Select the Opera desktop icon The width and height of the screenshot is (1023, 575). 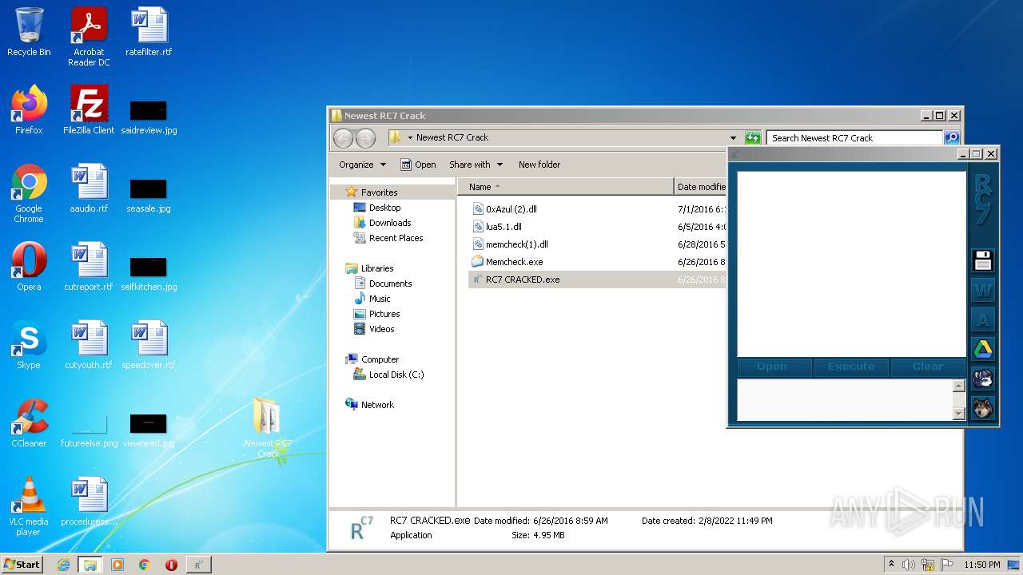[29, 267]
